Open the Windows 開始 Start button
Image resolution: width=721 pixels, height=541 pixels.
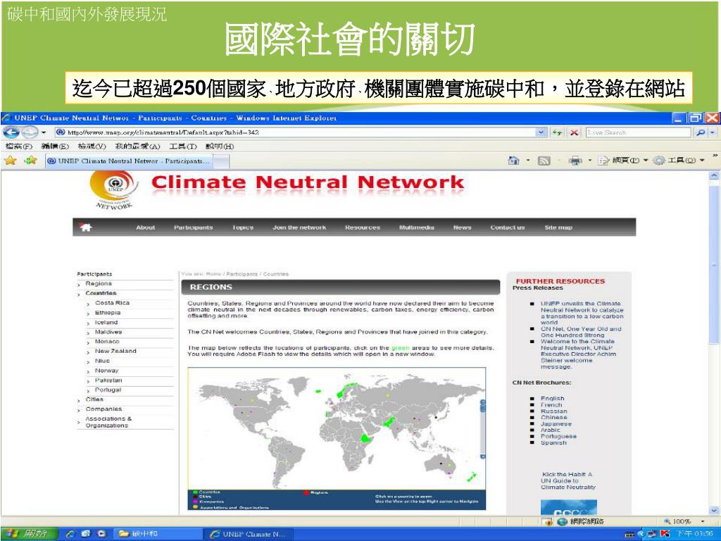coord(30,534)
